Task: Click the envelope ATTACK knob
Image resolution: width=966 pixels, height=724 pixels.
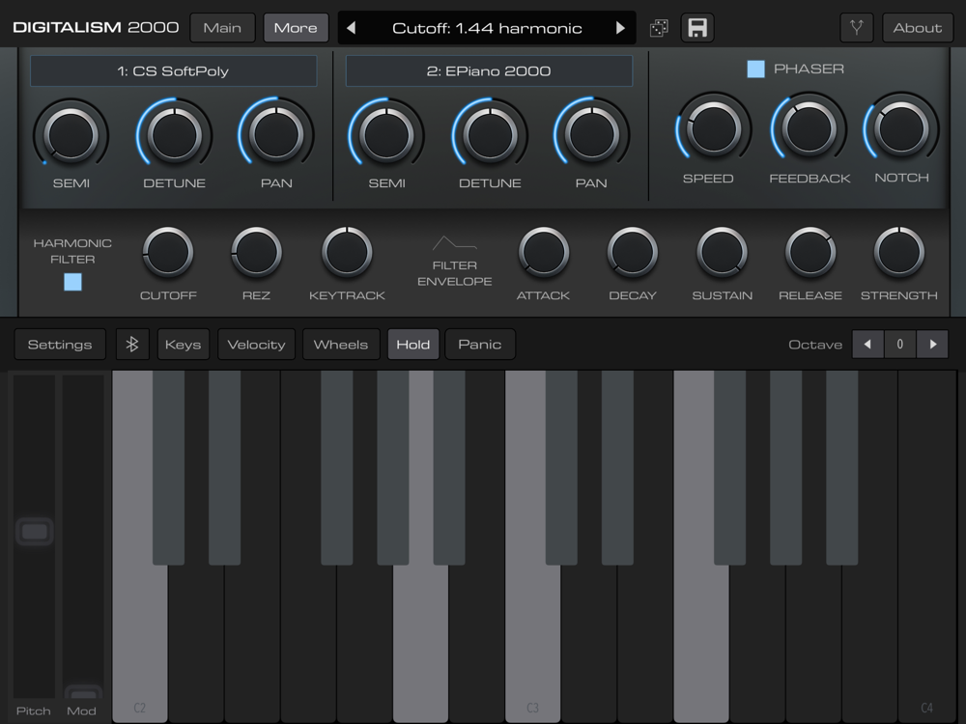Action: click(543, 252)
